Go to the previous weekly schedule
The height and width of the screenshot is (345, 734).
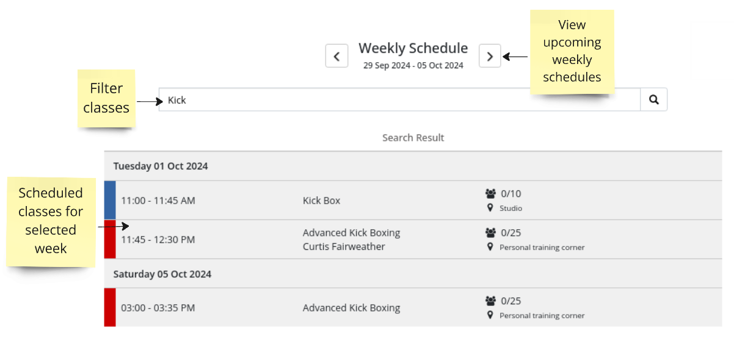pos(336,56)
